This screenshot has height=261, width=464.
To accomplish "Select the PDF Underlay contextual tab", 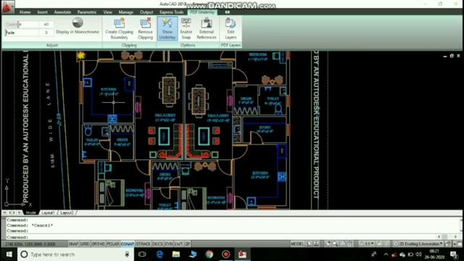I will click(202, 12).
